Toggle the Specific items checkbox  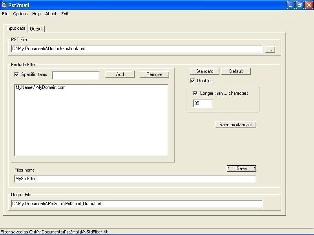pyautogui.click(x=16, y=74)
